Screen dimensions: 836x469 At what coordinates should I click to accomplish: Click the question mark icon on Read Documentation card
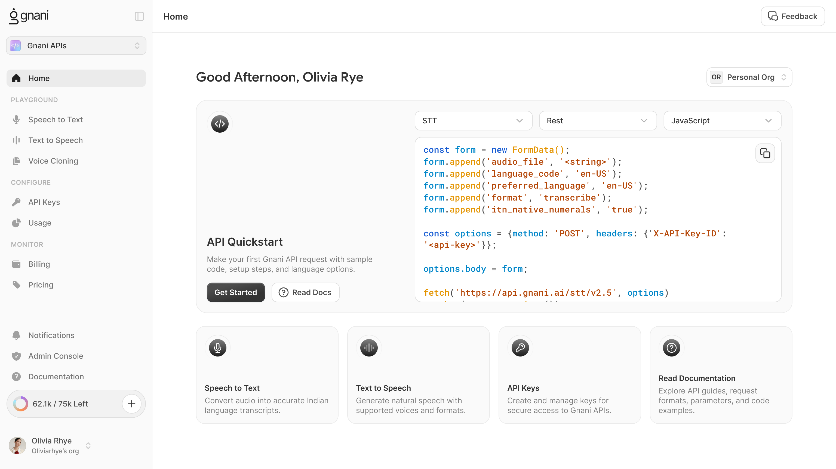click(671, 348)
